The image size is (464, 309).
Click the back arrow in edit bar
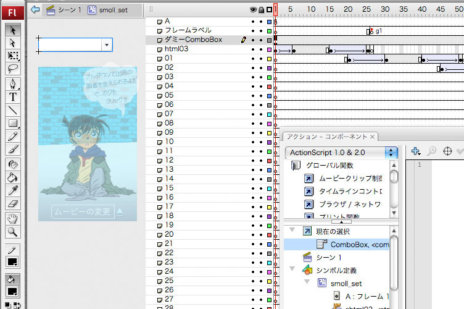(x=35, y=10)
